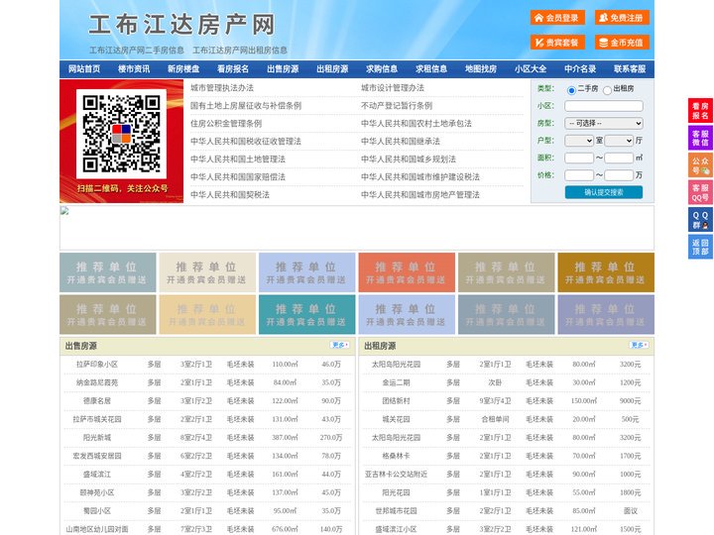Open the 世邦城市花园 rental listing
Screen dimensions: 714x535
[396, 511]
